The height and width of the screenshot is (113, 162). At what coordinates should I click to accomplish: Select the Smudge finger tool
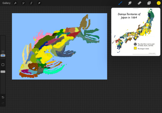pyautogui.click(x=130, y=3)
